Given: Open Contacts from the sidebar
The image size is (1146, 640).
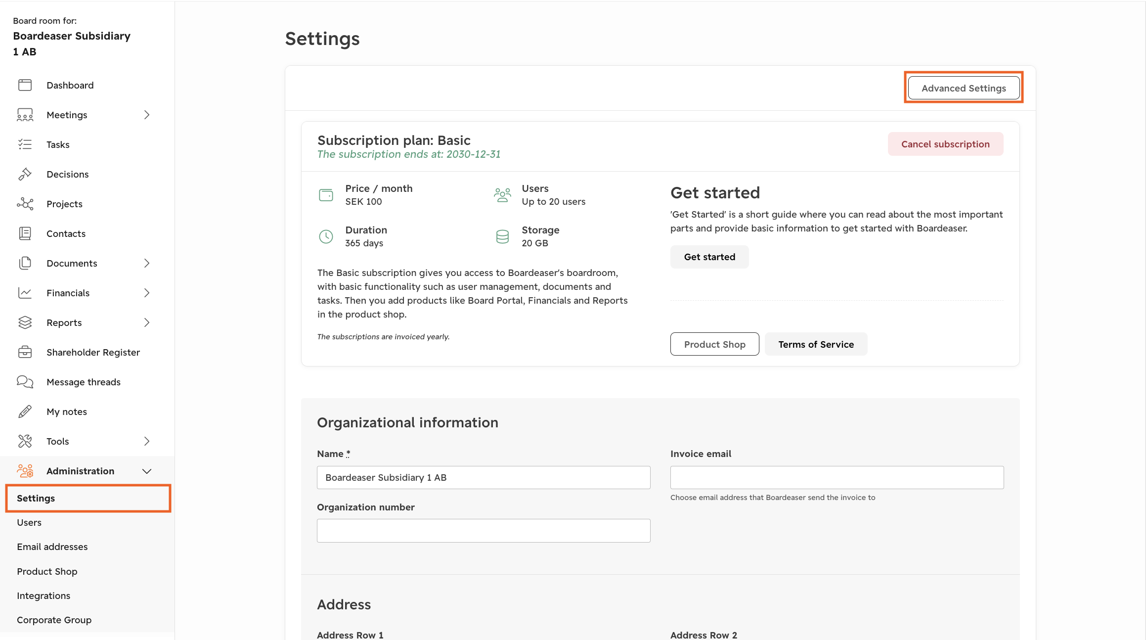Looking at the screenshot, I should [x=66, y=233].
